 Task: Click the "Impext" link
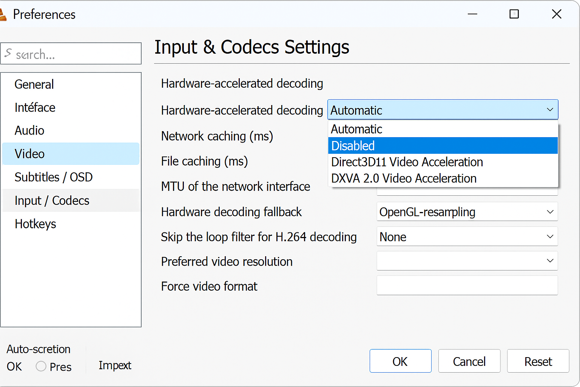coord(114,365)
